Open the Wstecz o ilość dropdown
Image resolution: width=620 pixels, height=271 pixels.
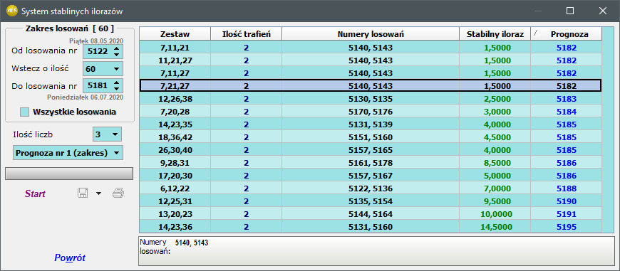116,68
